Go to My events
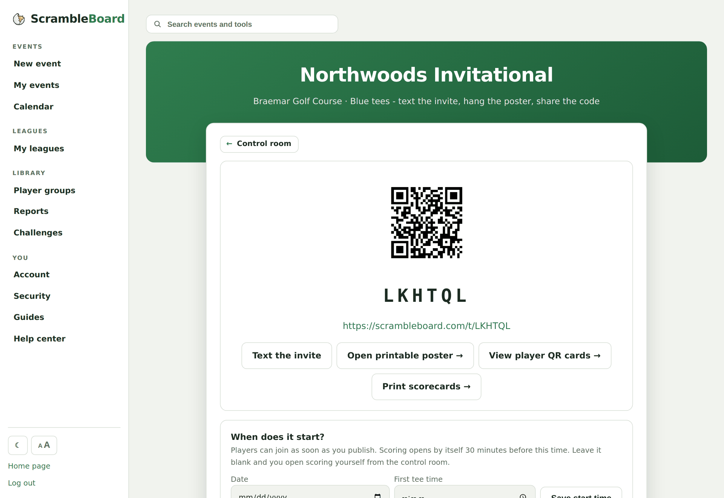This screenshot has height=498, width=724. coord(37,85)
